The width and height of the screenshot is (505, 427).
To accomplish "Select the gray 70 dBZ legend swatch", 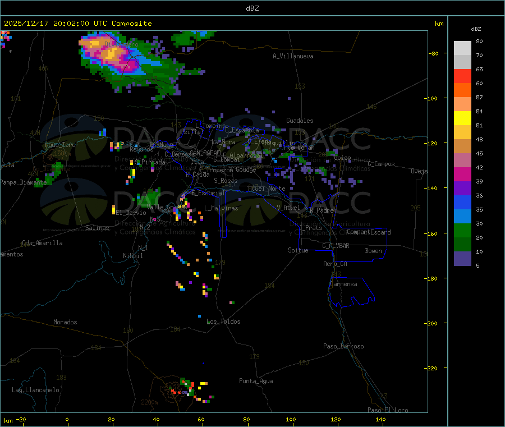I will (x=462, y=62).
